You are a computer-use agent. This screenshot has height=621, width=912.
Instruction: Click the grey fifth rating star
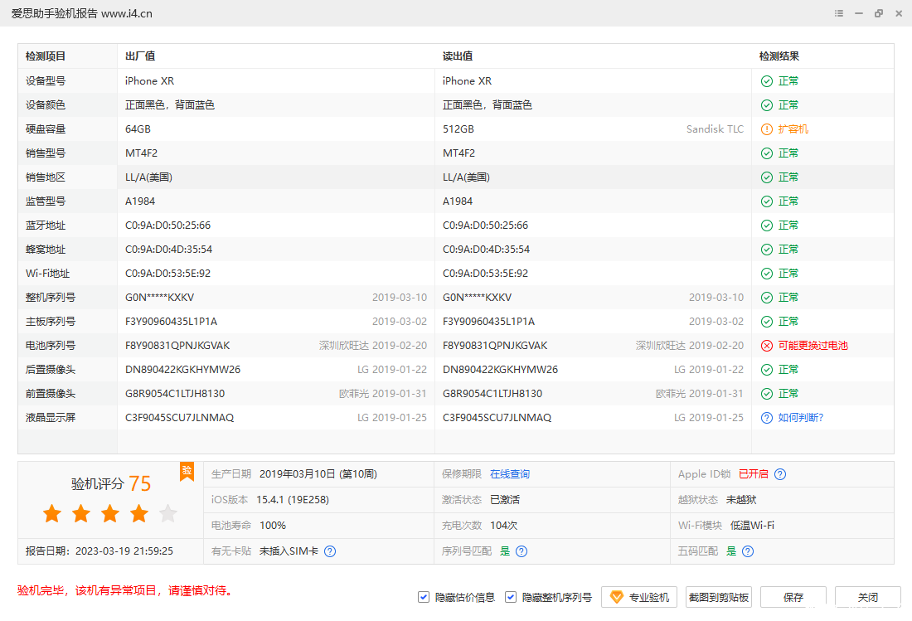[x=168, y=513]
